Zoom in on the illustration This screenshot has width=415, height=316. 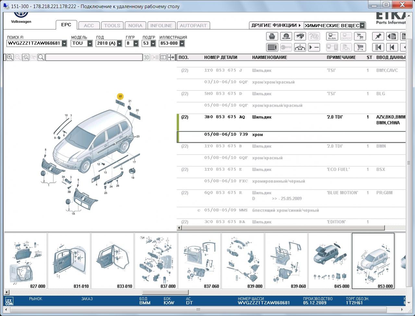coord(10,57)
